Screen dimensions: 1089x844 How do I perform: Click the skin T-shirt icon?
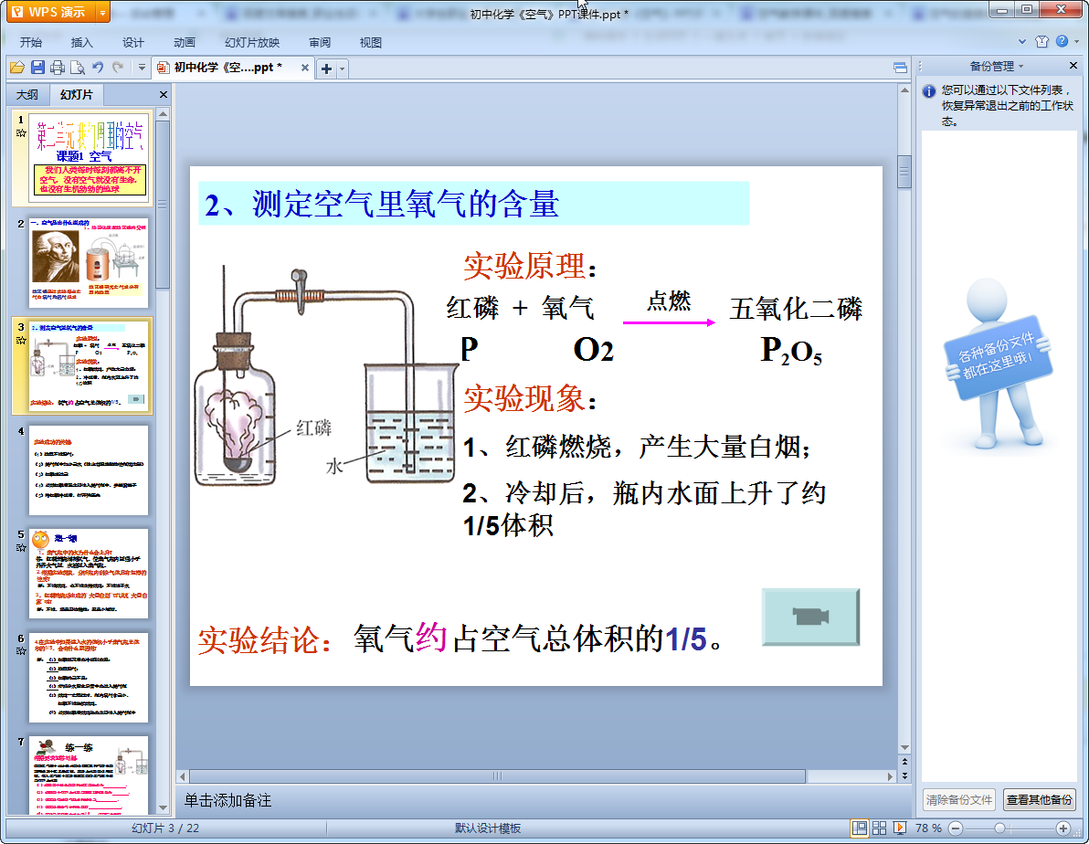(x=1041, y=42)
